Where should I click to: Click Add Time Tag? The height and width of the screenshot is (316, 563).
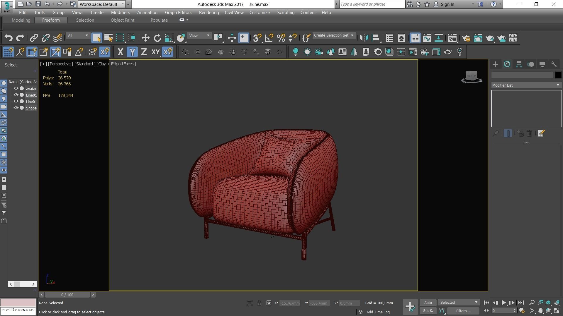click(378, 312)
